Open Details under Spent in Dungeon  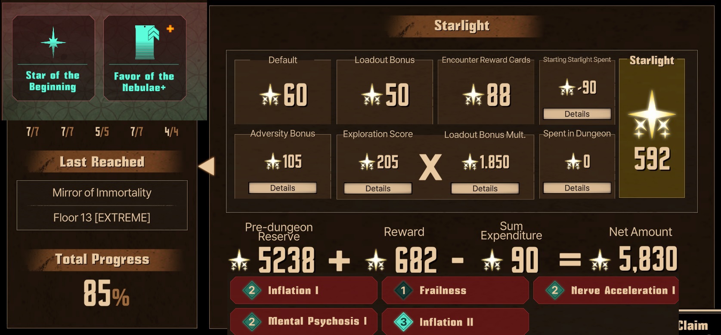tap(577, 188)
